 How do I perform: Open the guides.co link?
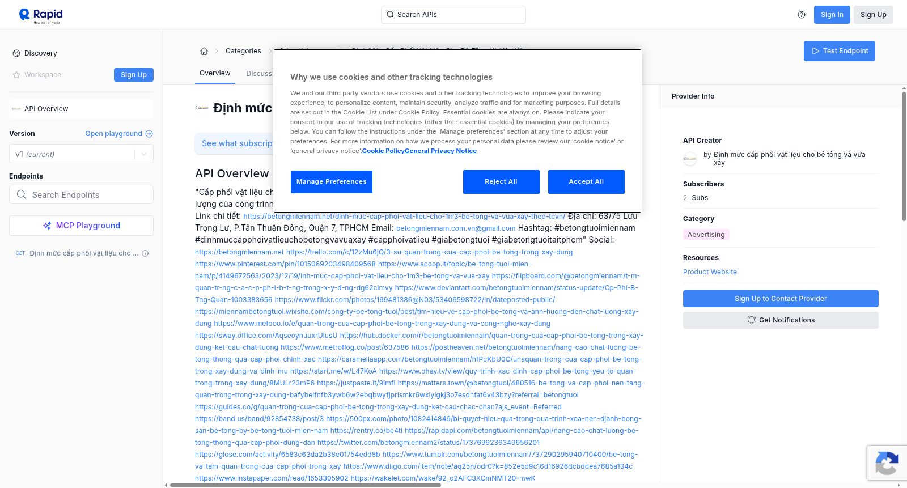click(378, 407)
